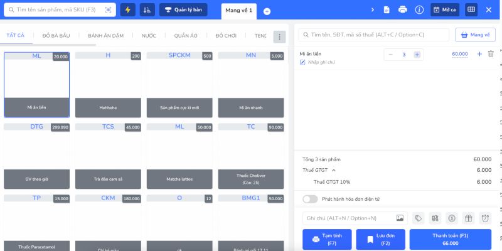502x251 pixels.
Task: Click the customer search input field
Action: click(x=374, y=35)
